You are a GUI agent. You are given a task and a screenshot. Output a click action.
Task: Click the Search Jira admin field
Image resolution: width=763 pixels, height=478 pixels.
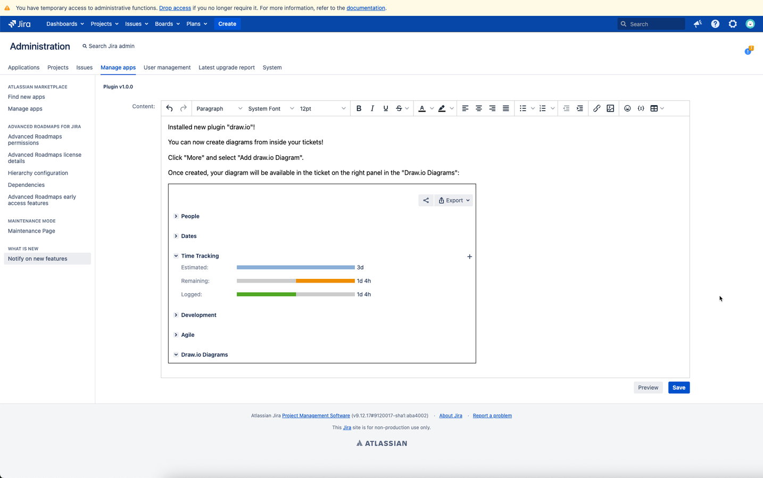click(109, 46)
